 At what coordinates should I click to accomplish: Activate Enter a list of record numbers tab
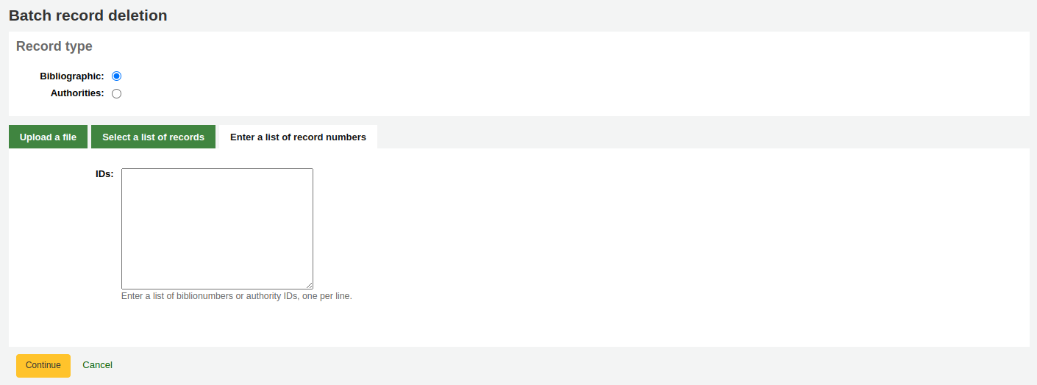coord(298,137)
